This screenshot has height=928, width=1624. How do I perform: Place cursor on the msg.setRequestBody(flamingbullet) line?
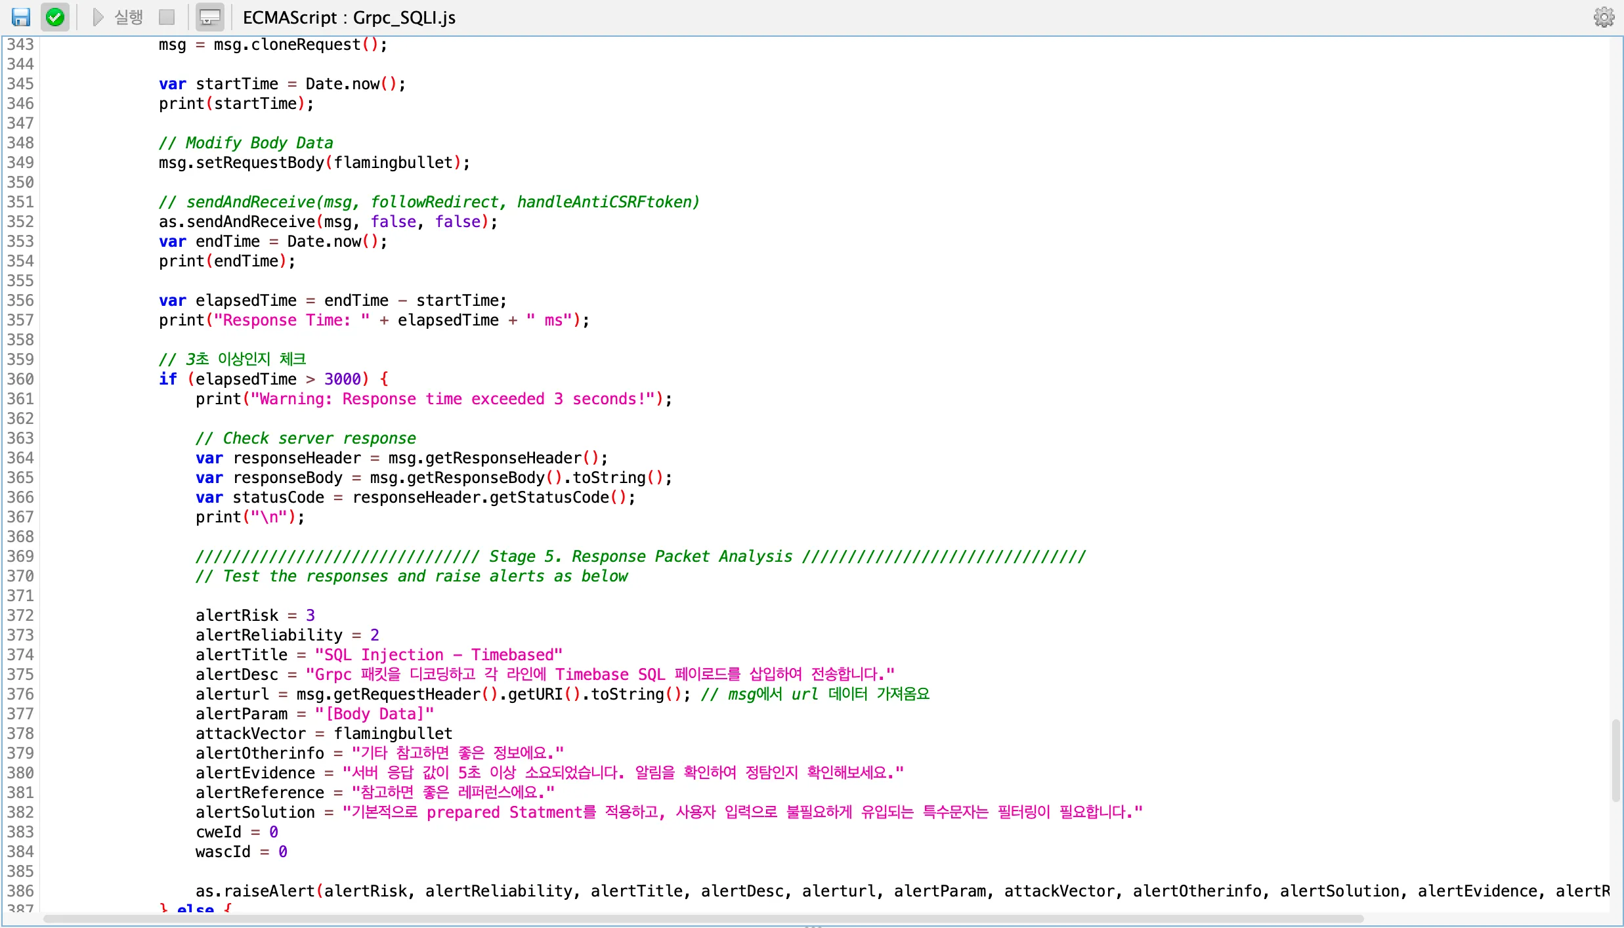313,163
